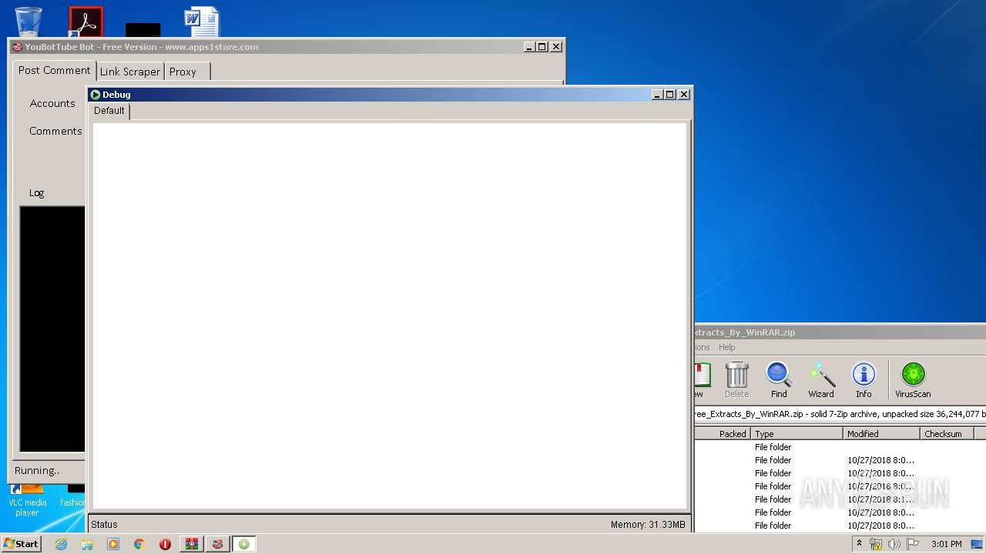The height and width of the screenshot is (554, 986).
Task: Open the Recycle Bin desktop icon
Action: (29, 21)
